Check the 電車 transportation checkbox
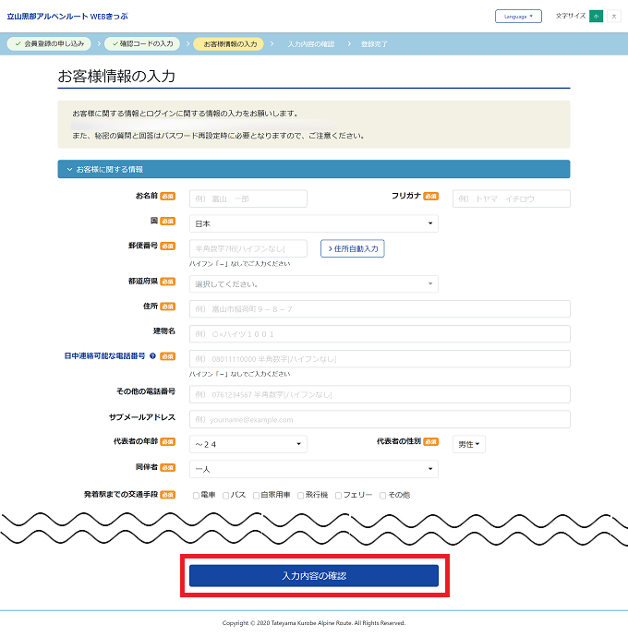Image resolution: width=628 pixels, height=637 pixels. click(196, 495)
